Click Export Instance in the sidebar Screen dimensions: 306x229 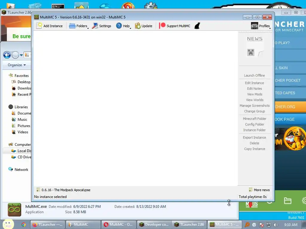254,137
